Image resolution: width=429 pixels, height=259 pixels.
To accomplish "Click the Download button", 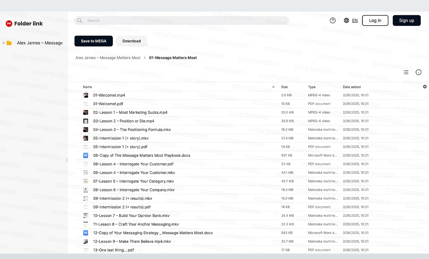I will click(132, 41).
